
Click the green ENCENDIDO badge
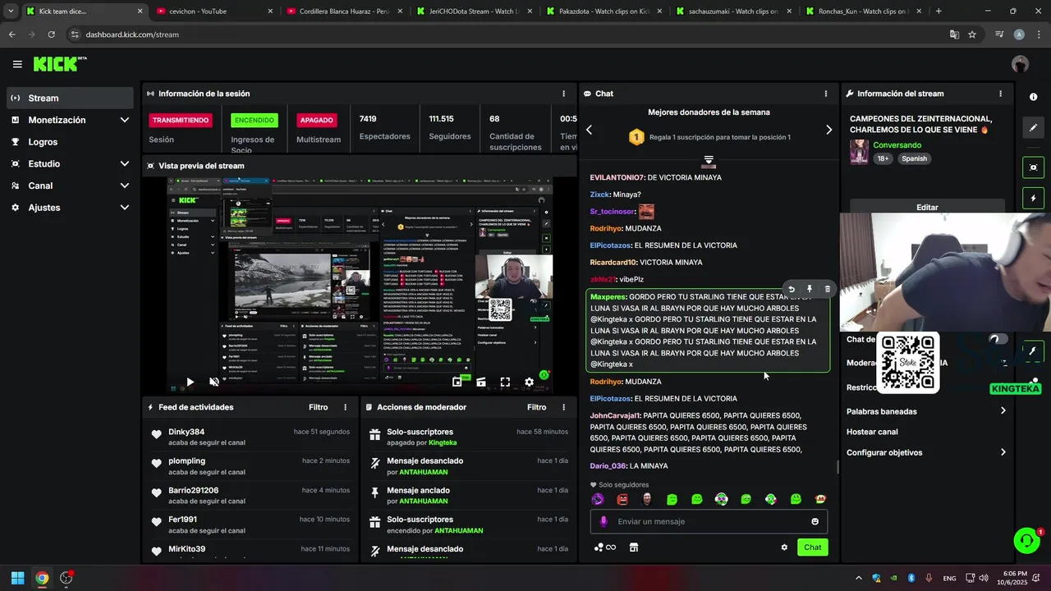255,120
